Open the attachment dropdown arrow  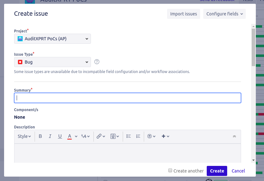coord(118,136)
